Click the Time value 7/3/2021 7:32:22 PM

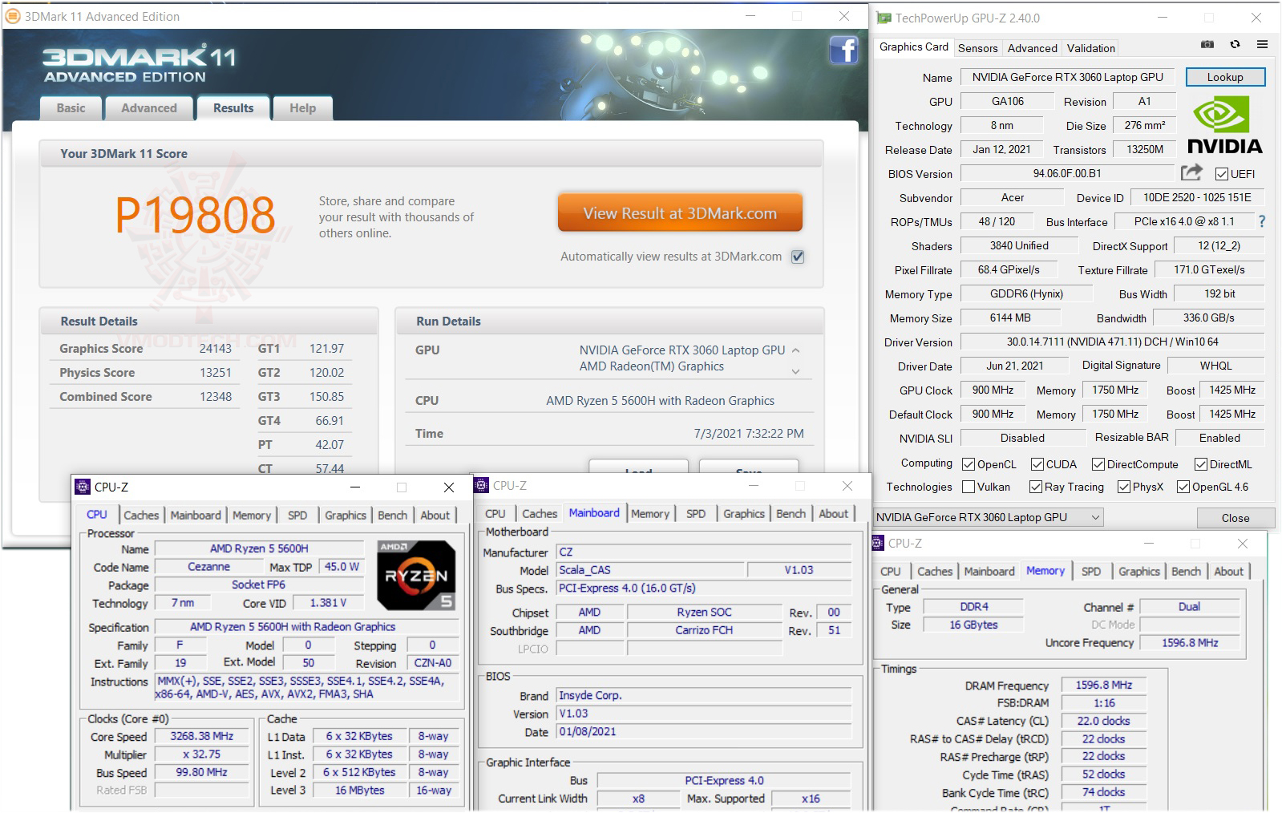[x=749, y=434]
